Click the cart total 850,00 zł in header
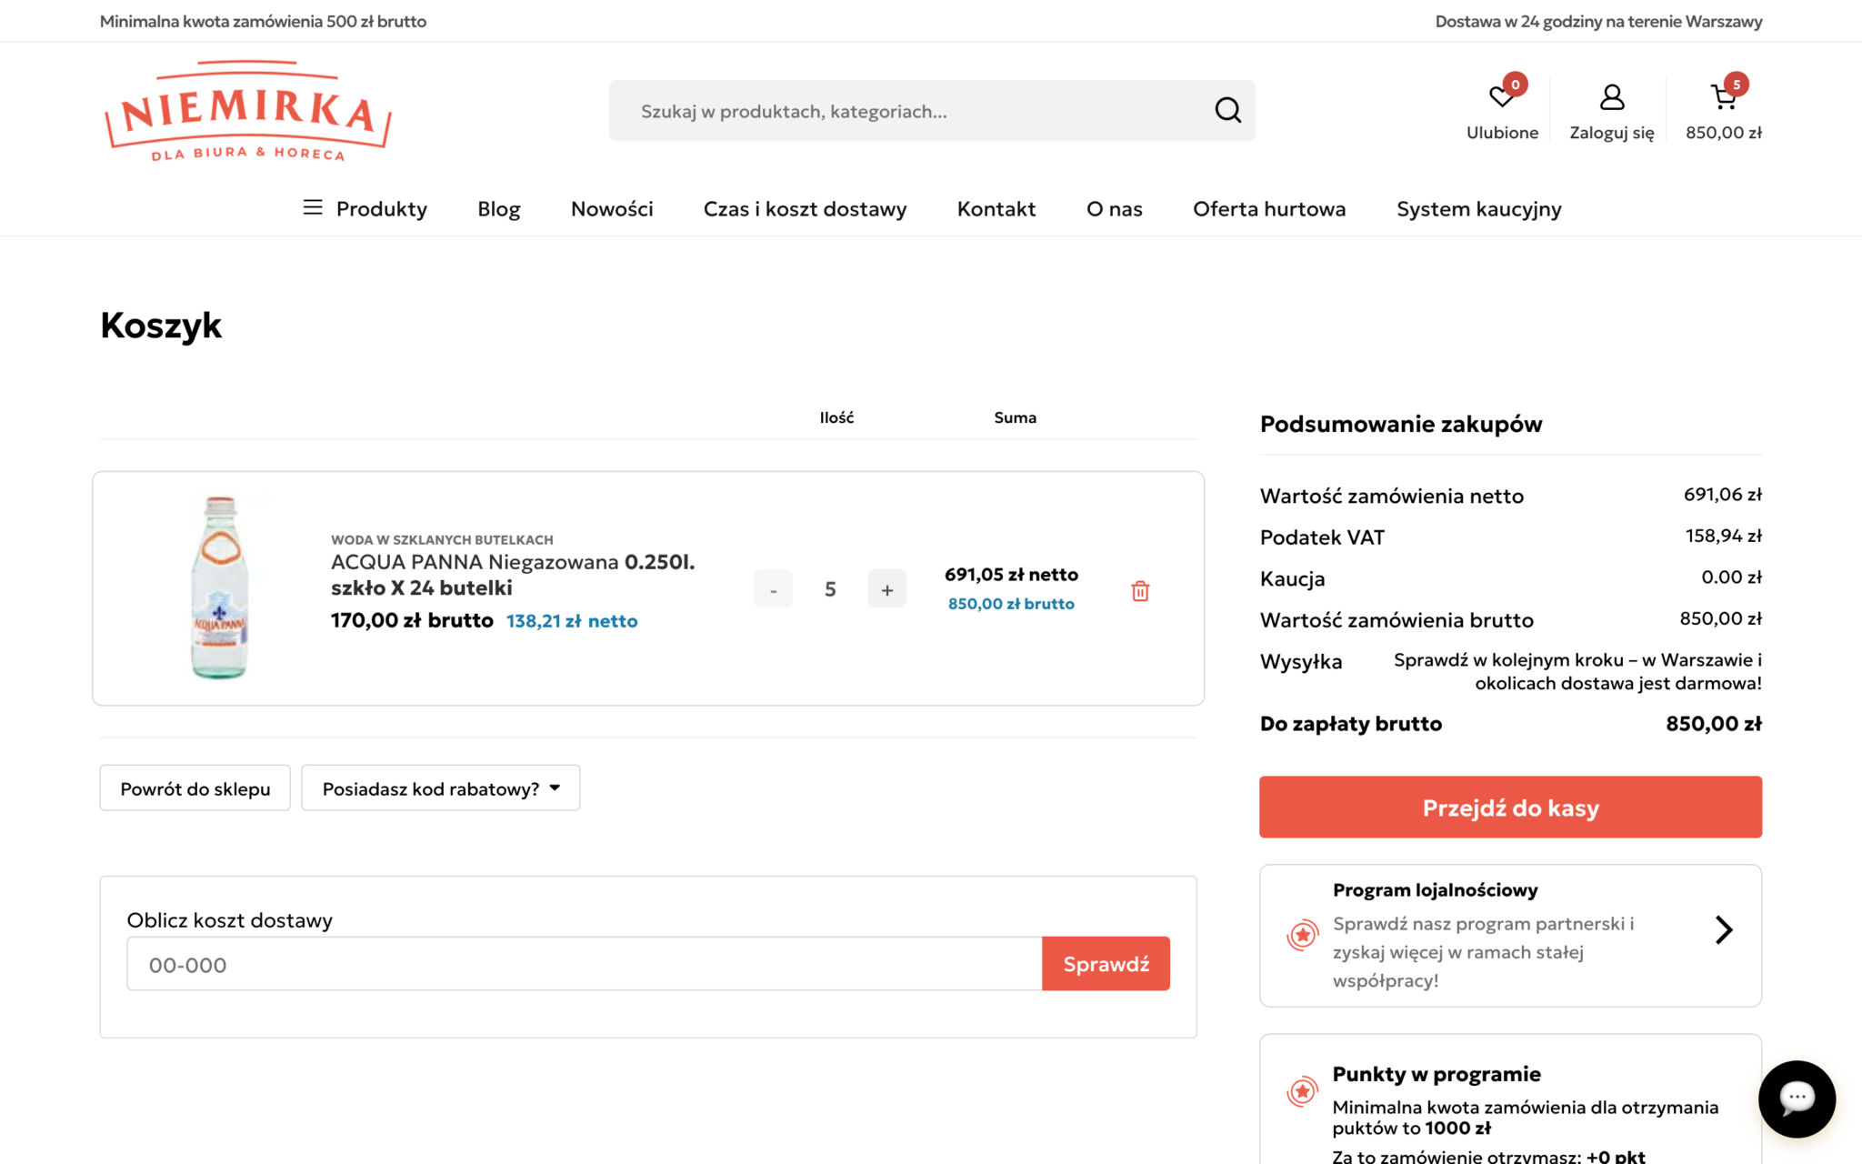The height and width of the screenshot is (1164, 1862). 1723,133
